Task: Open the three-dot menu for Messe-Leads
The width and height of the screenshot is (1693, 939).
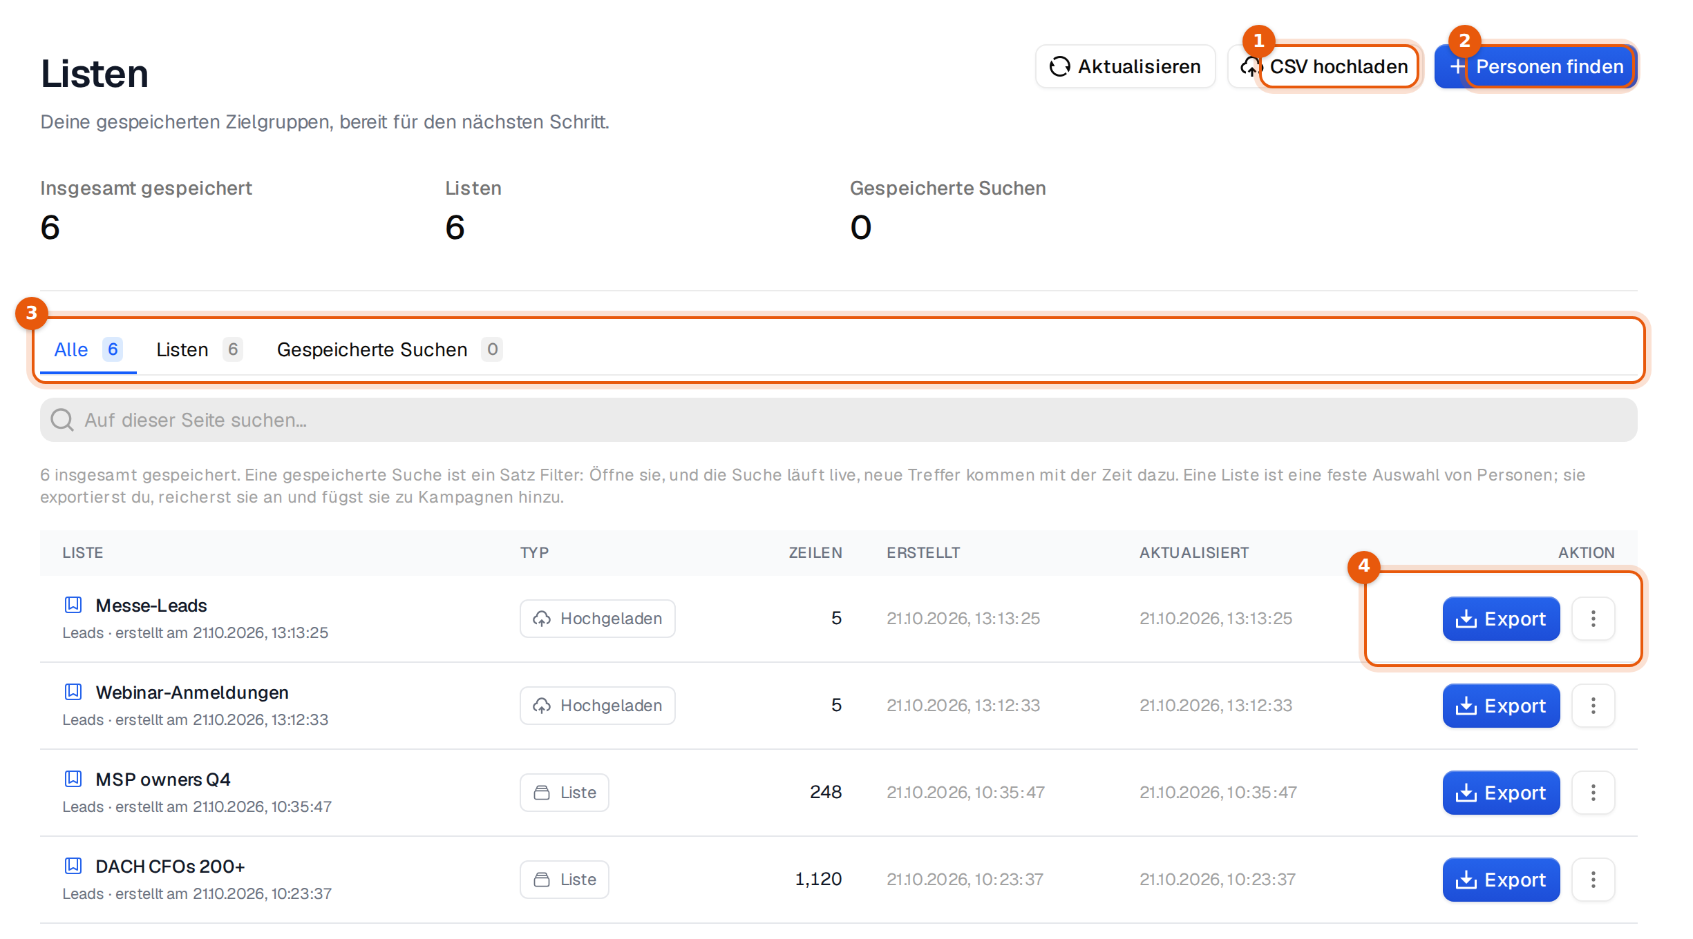Action: pyautogui.click(x=1593, y=619)
